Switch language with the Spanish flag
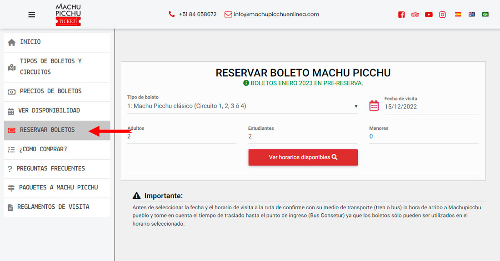This screenshot has width=500, height=261. point(458,15)
